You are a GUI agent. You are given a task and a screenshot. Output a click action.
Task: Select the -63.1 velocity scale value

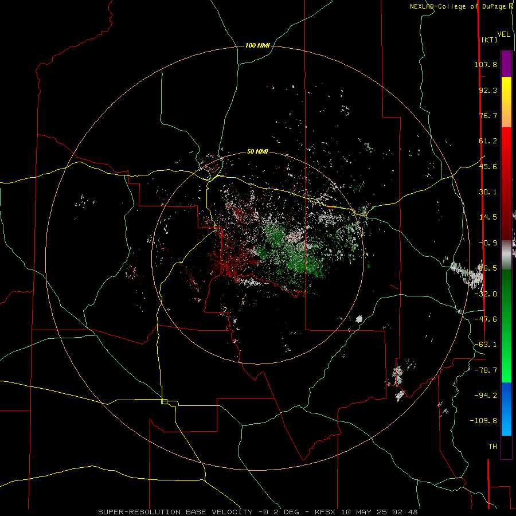tap(486, 345)
